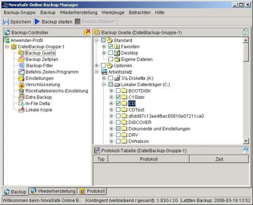Check the CDTest folder checkbox

118,110
